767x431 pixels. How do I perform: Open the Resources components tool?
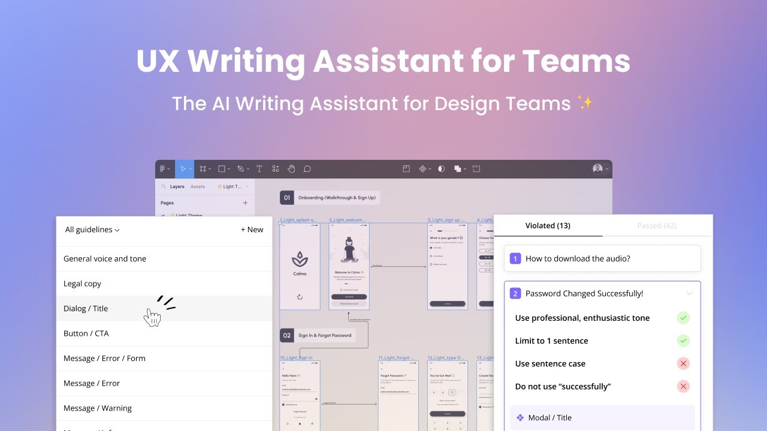276,169
